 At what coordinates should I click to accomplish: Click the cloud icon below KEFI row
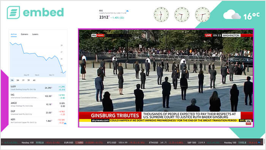(65, 123)
